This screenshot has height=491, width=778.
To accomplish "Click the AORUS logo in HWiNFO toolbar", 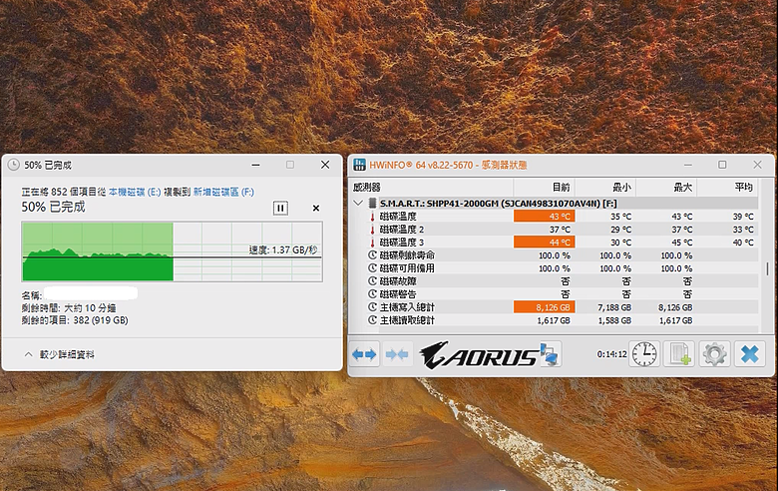I will pos(479,354).
